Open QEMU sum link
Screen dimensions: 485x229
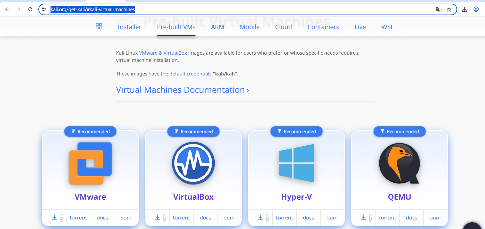pos(436,218)
